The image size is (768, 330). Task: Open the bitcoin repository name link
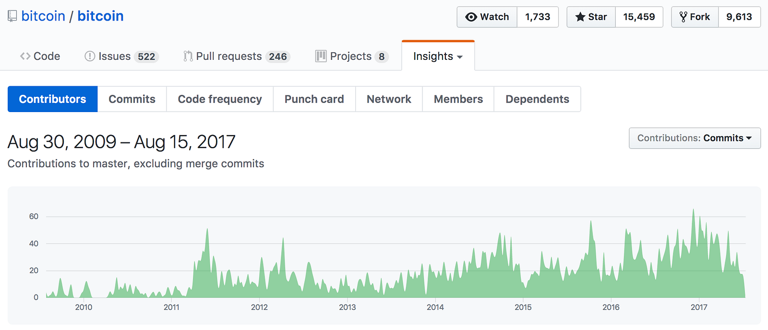coord(100,16)
